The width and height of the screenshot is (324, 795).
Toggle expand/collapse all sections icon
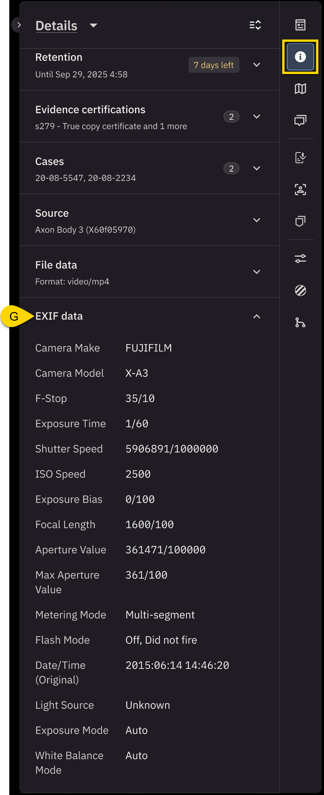point(255,25)
